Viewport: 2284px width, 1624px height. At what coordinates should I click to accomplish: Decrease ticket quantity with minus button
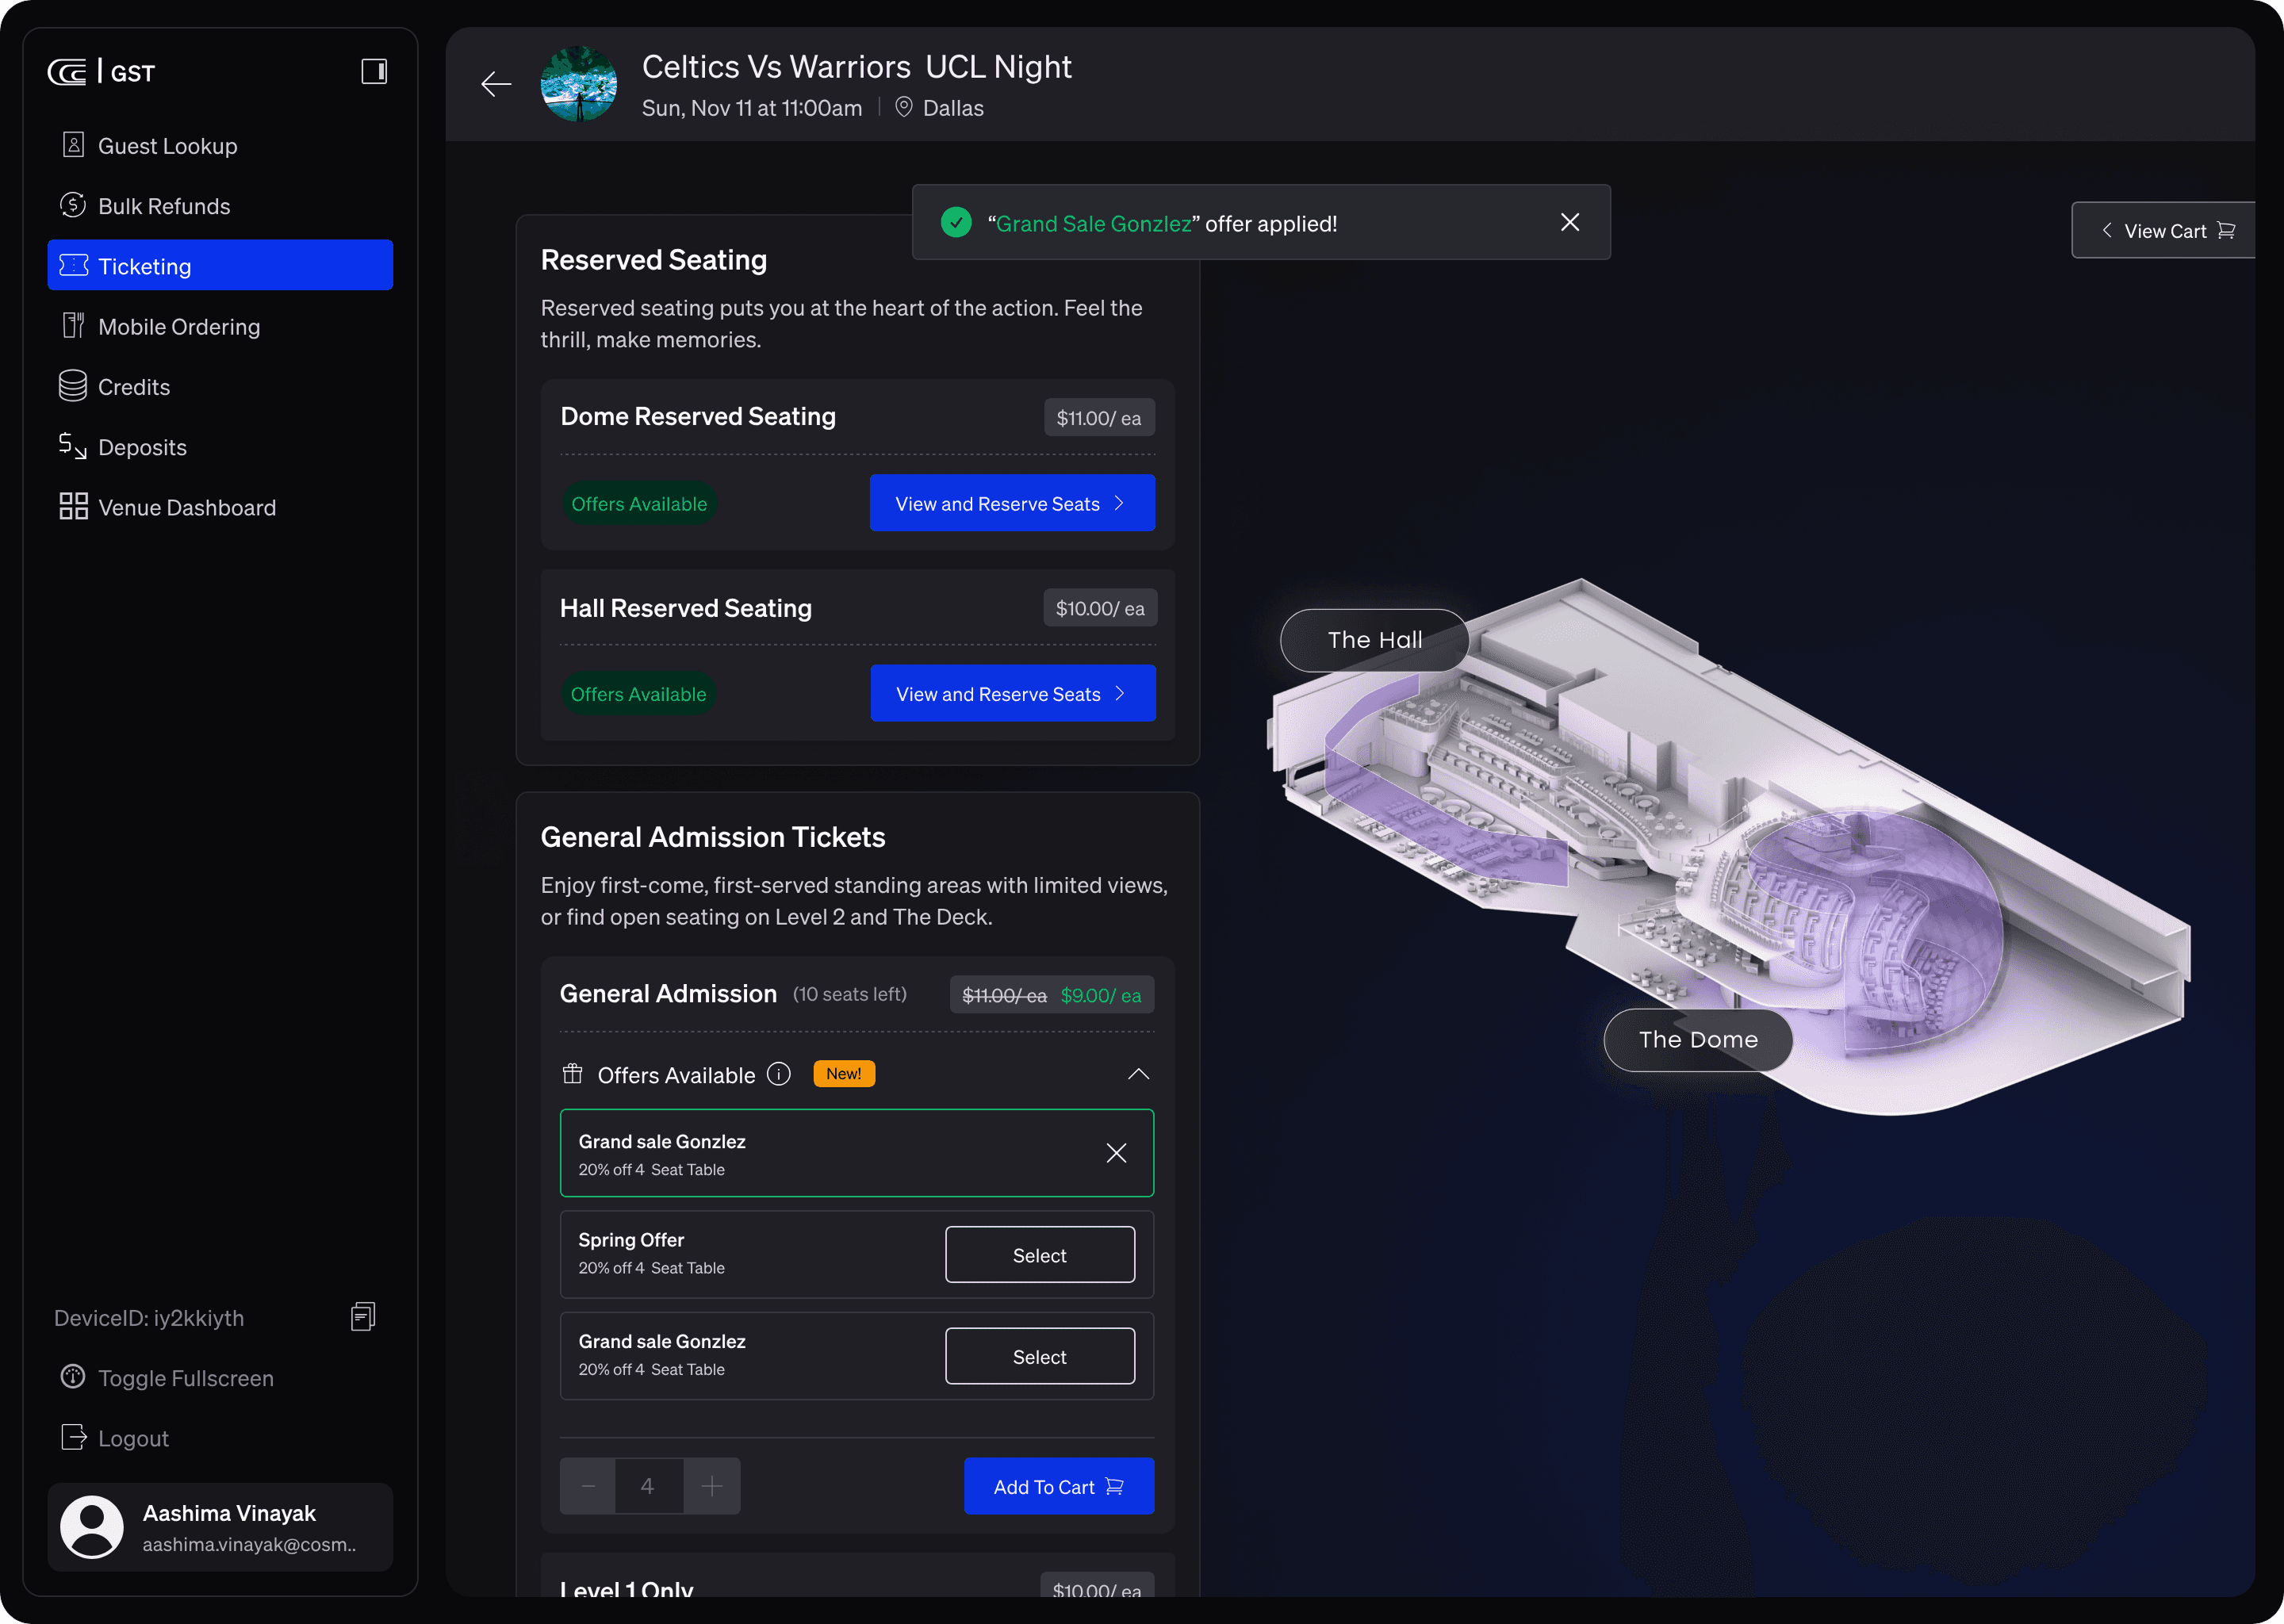coord(588,1486)
